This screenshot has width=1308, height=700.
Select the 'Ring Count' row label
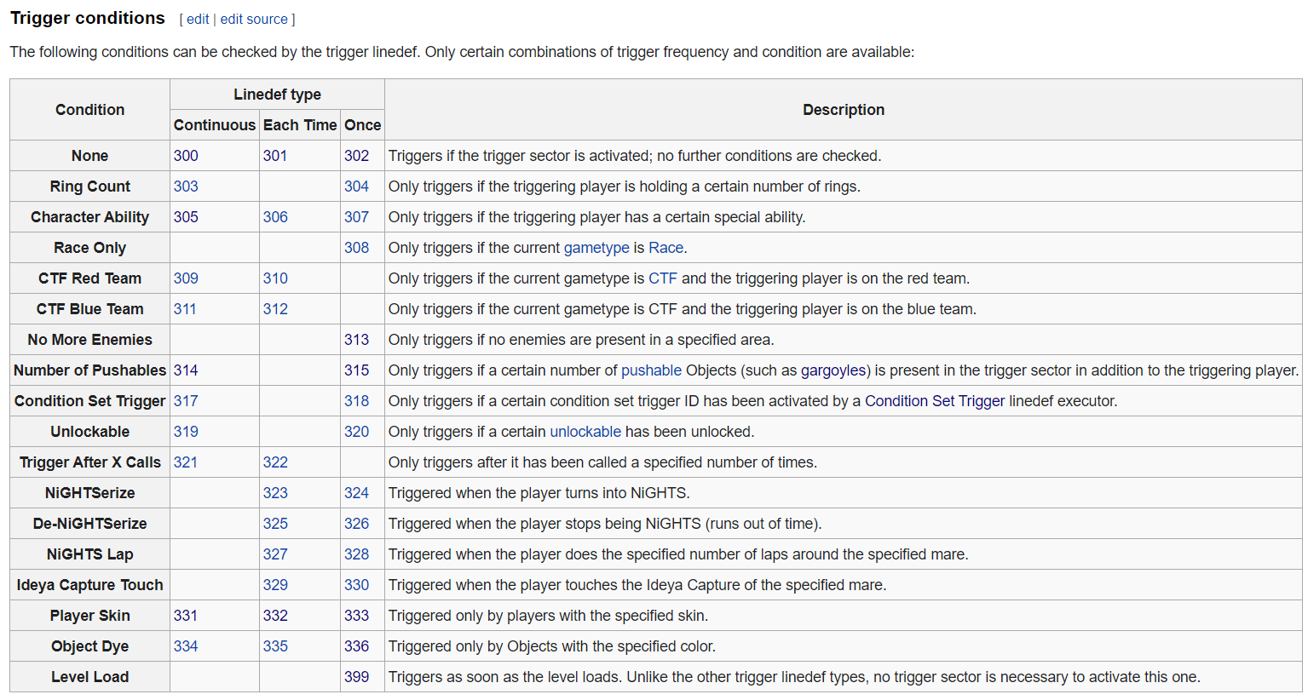89,186
